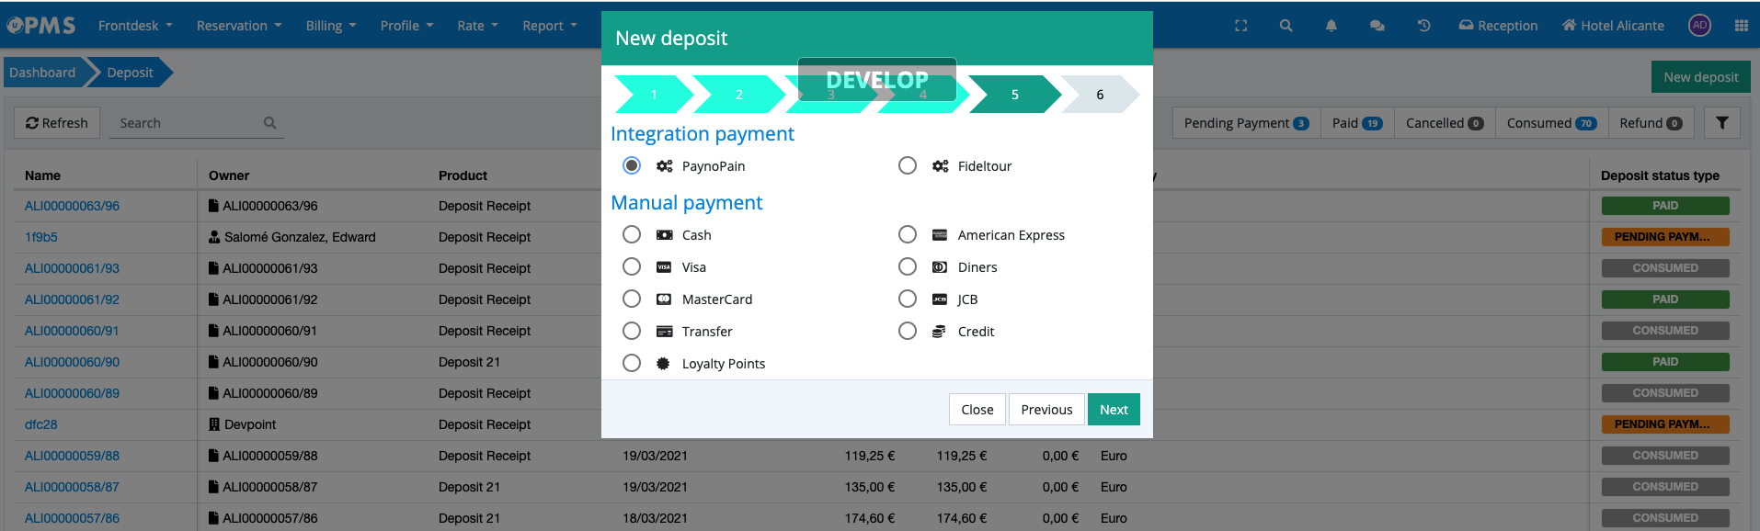This screenshot has height=531, width=1760.
Task: Click the fullscreen icon in top bar
Action: pyautogui.click(x=1240, y=26)
